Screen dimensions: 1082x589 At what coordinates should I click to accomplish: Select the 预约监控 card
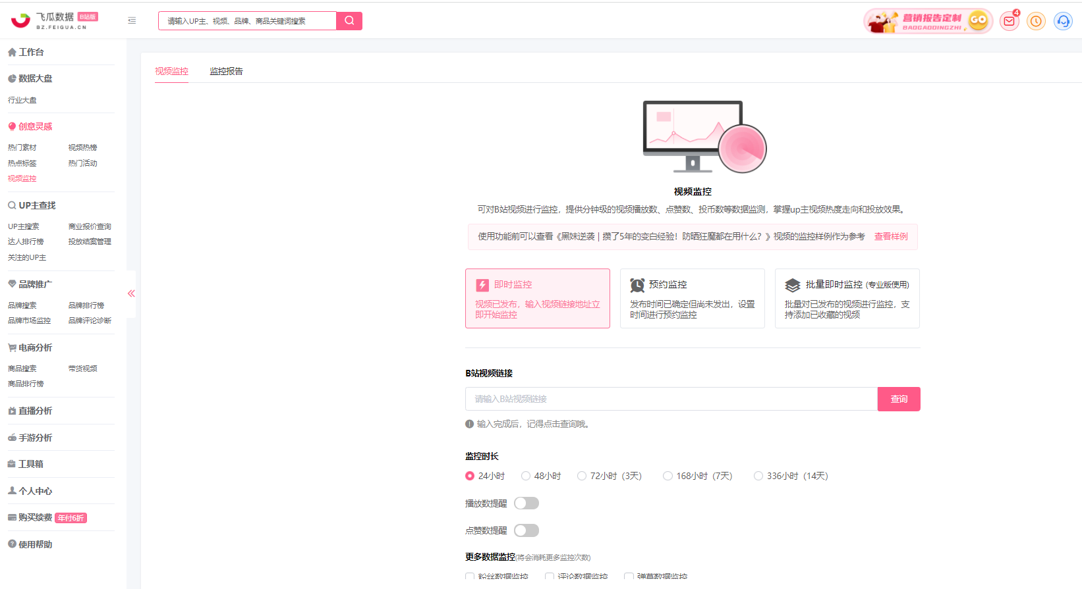point(693,298)
